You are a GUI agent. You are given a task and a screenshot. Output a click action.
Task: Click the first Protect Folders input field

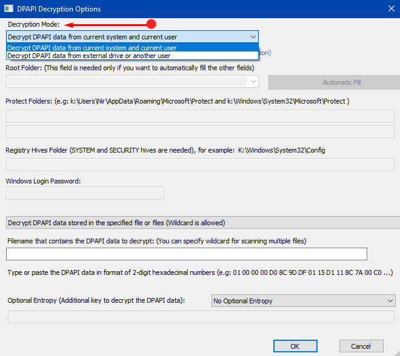pyautogui.click(x=200, y=116)
